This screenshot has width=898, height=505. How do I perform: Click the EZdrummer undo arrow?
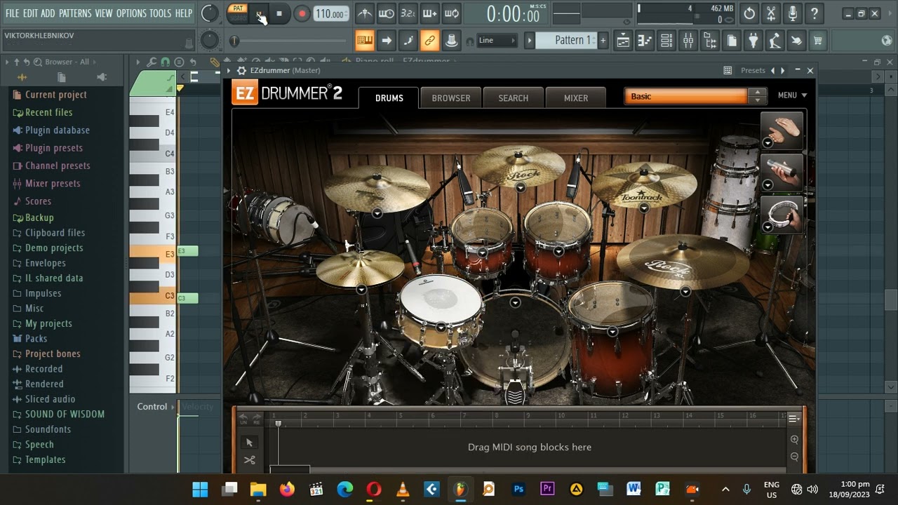[x=243, y=417]
